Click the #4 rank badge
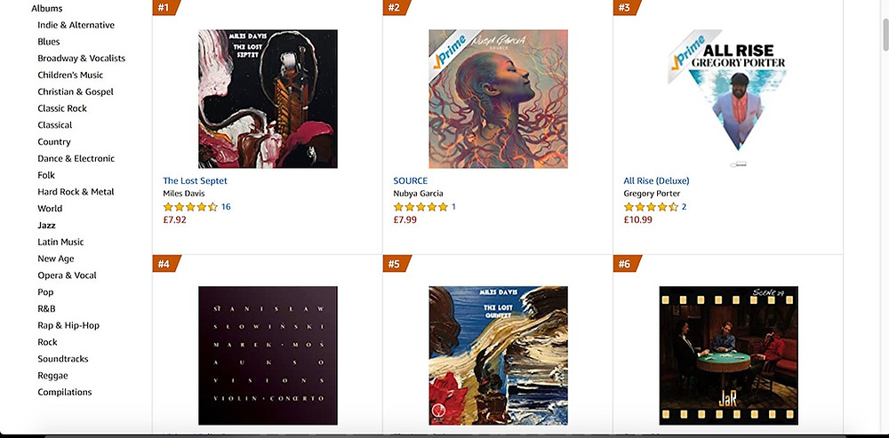The width and height of the screenshot is (889, 438). (x=165, y=264)
